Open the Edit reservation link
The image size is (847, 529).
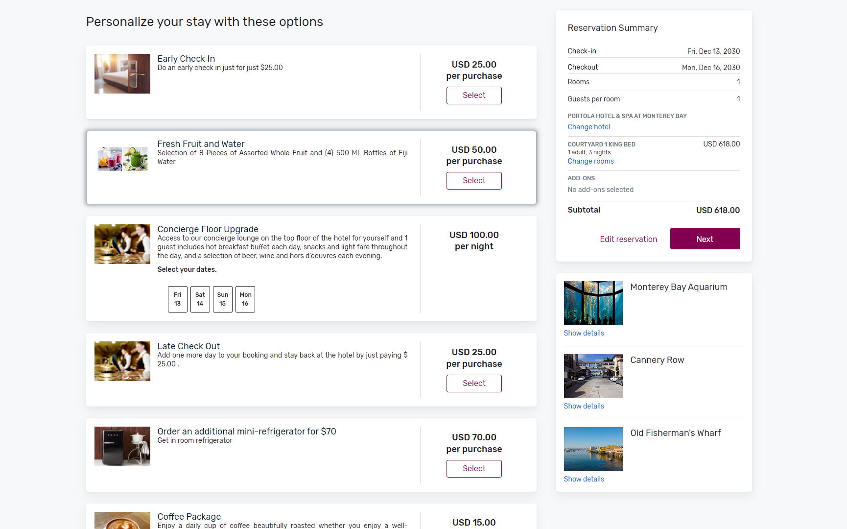pos(628,239)
